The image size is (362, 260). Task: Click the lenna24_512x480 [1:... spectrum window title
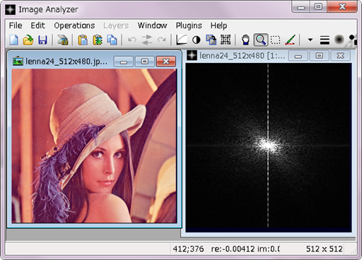point(242,56)
